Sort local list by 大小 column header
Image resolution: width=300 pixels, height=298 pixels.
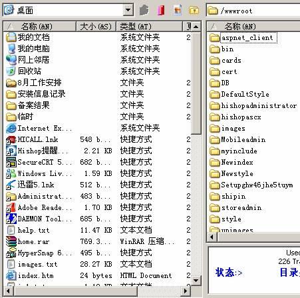[96, 27]
